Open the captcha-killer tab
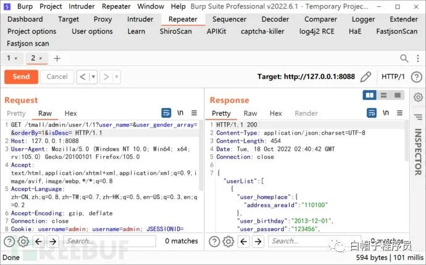 (262, 31)
